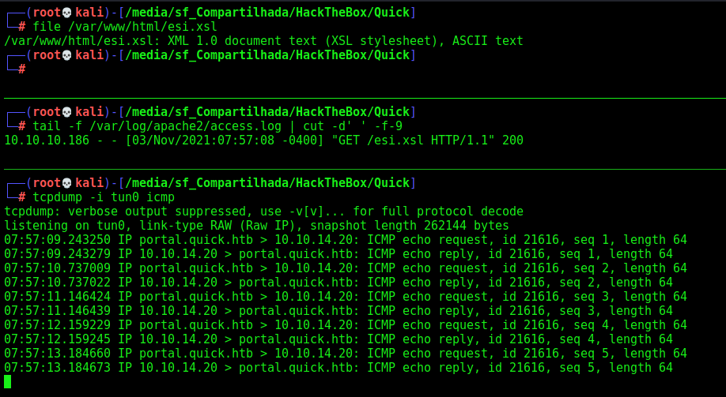Viewport: 726px width, 397px height.
Task: Click the skull icon above the tail command
Action: [x=66, y=112]
